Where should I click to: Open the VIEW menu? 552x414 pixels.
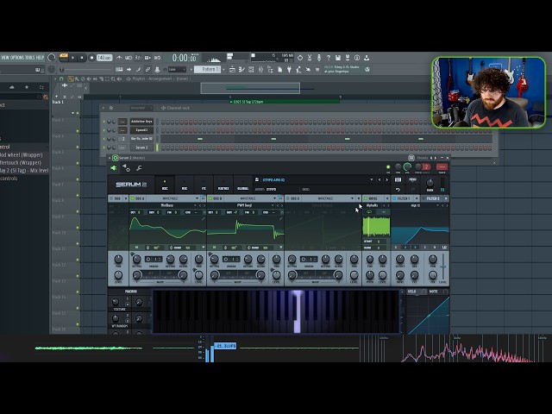click(x=6, y=58)
